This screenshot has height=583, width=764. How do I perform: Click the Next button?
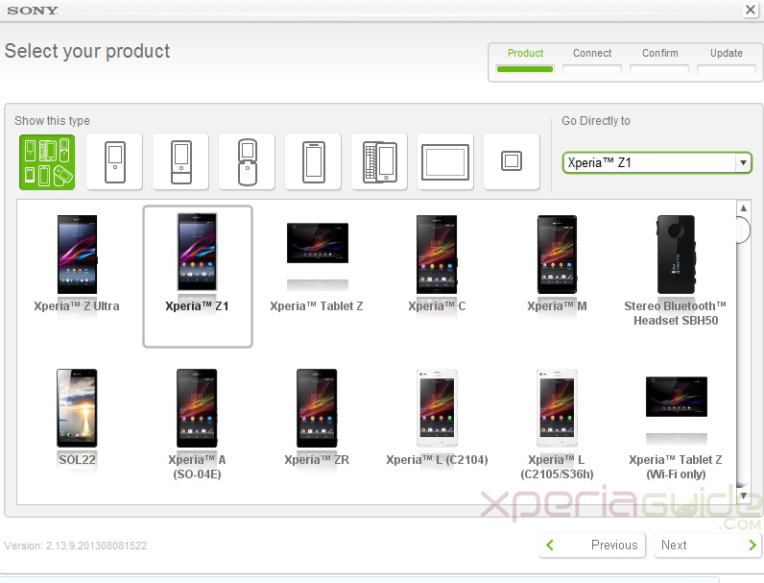click(707, 545)
